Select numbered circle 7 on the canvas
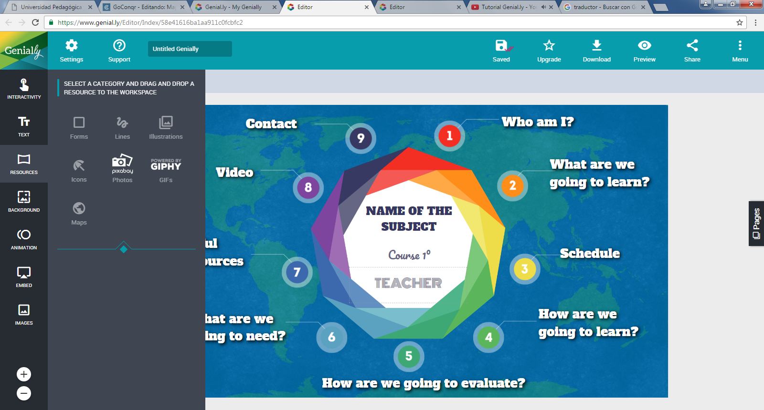 (297, 272)
